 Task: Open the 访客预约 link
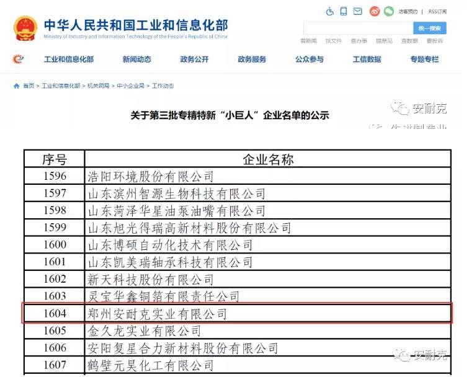pos(408,11)
